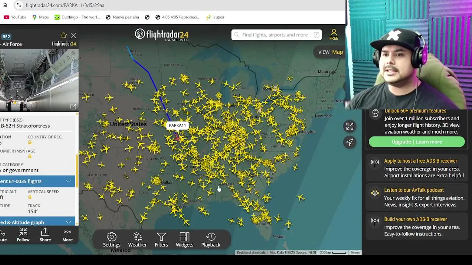Click locked Vertical Speed padlock
The width and height of the screenshot is (472, 265).
pyautogui.click(x=30, y=197)
